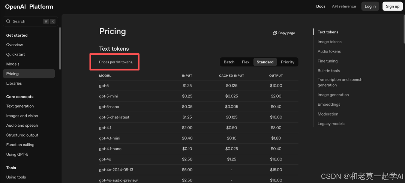Click the gpt-5-chat-latest model name
The height and width of the screenshot is (183, 405).
(x=114, y=117)
